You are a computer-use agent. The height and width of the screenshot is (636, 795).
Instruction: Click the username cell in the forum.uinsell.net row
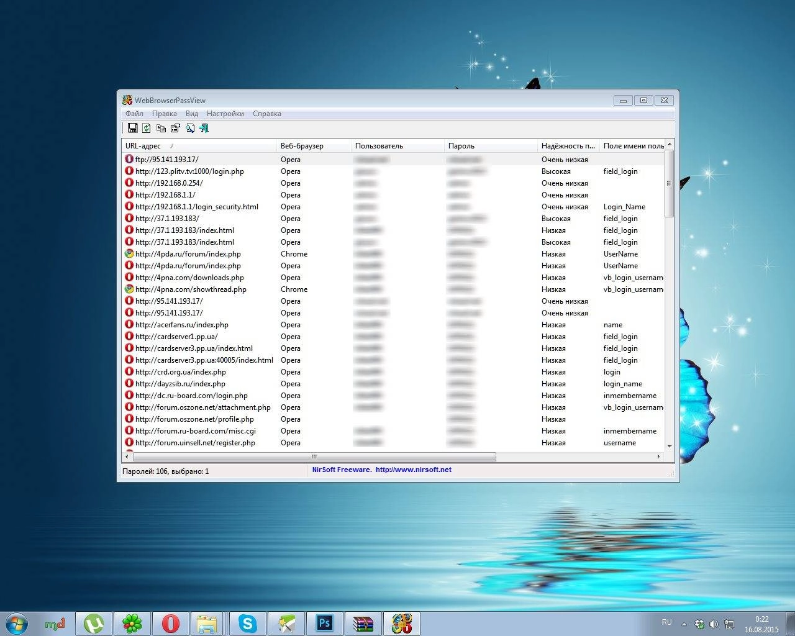click(x=620, y=443)
